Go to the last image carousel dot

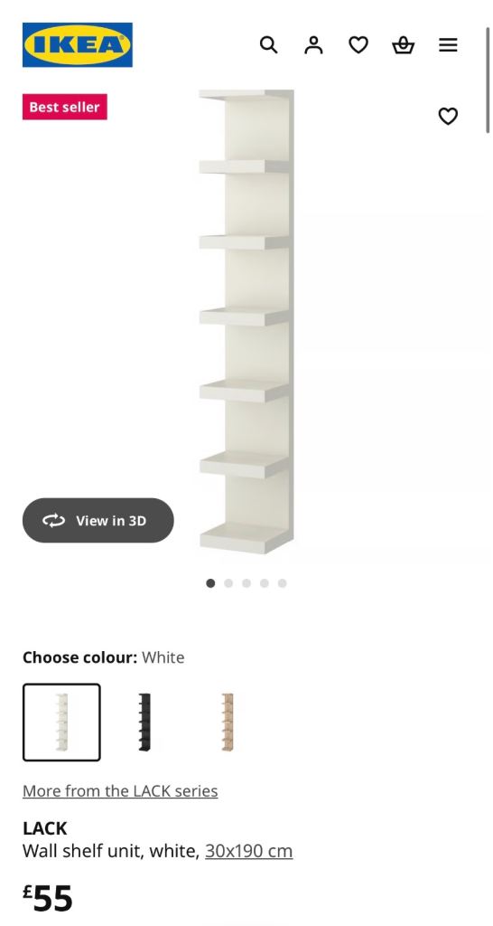(283, 583)
